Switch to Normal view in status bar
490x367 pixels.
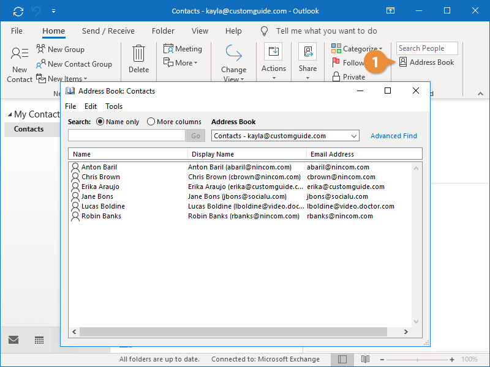(342, 360)
